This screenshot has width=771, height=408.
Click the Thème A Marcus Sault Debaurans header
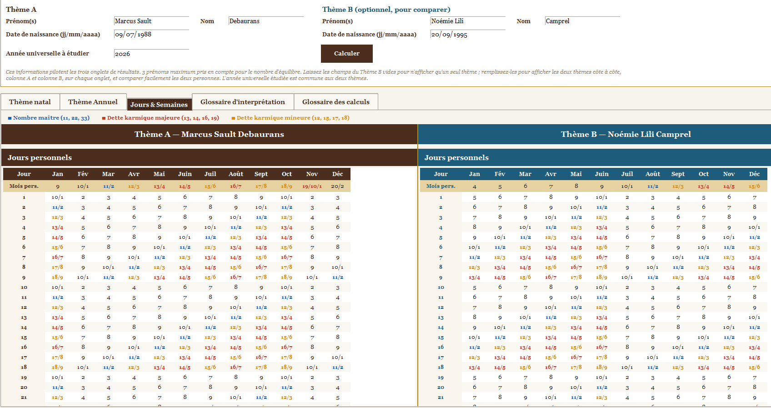(209, 134)
